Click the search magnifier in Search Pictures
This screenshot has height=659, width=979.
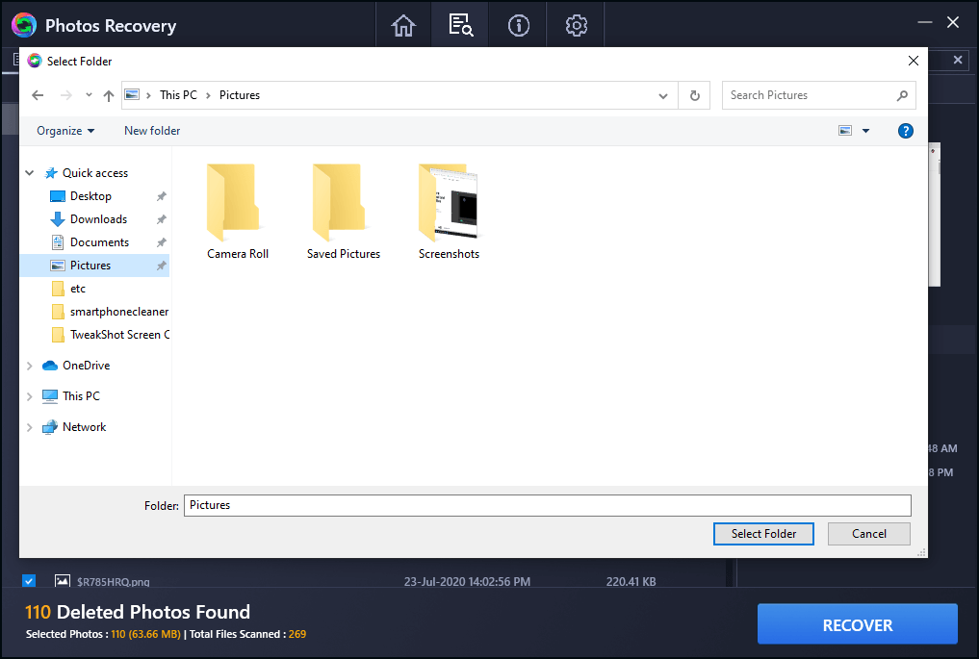pos(902,95)
